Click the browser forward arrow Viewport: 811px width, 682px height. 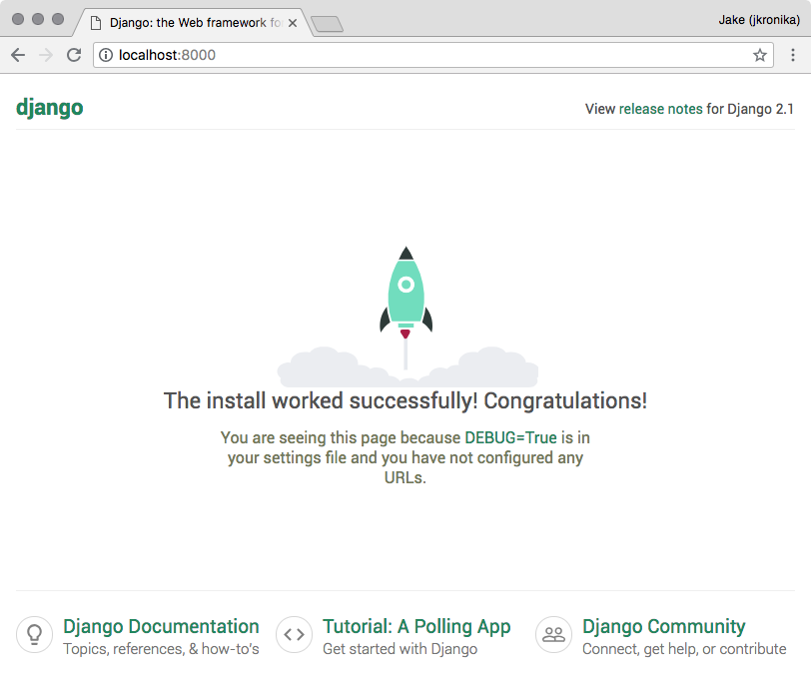pos(46,55)
